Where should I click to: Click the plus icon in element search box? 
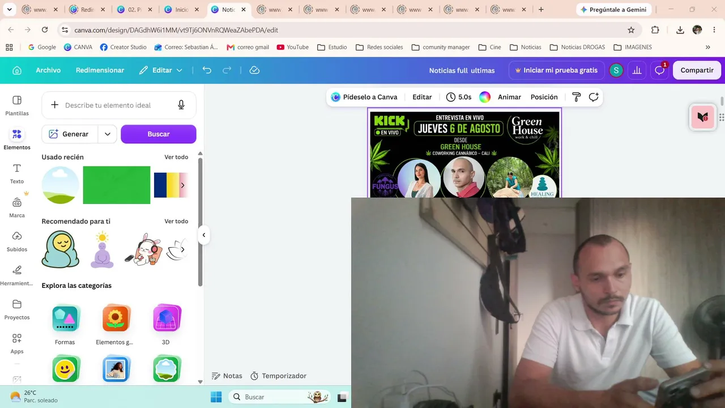pos(54,105)
